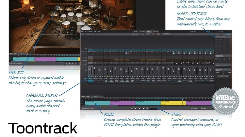
Task: Solo the OH channel
Action: pos(173,76)
